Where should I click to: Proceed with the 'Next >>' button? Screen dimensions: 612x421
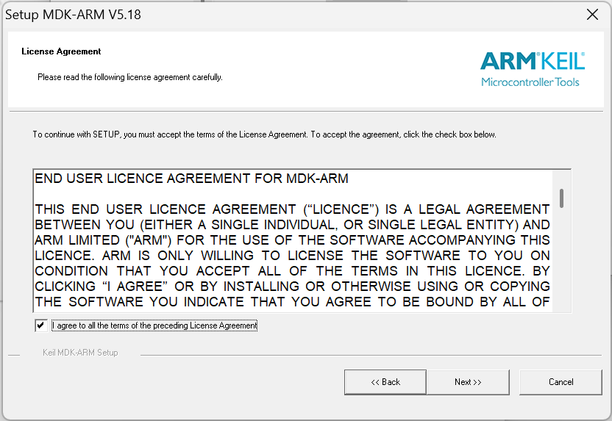468,382
